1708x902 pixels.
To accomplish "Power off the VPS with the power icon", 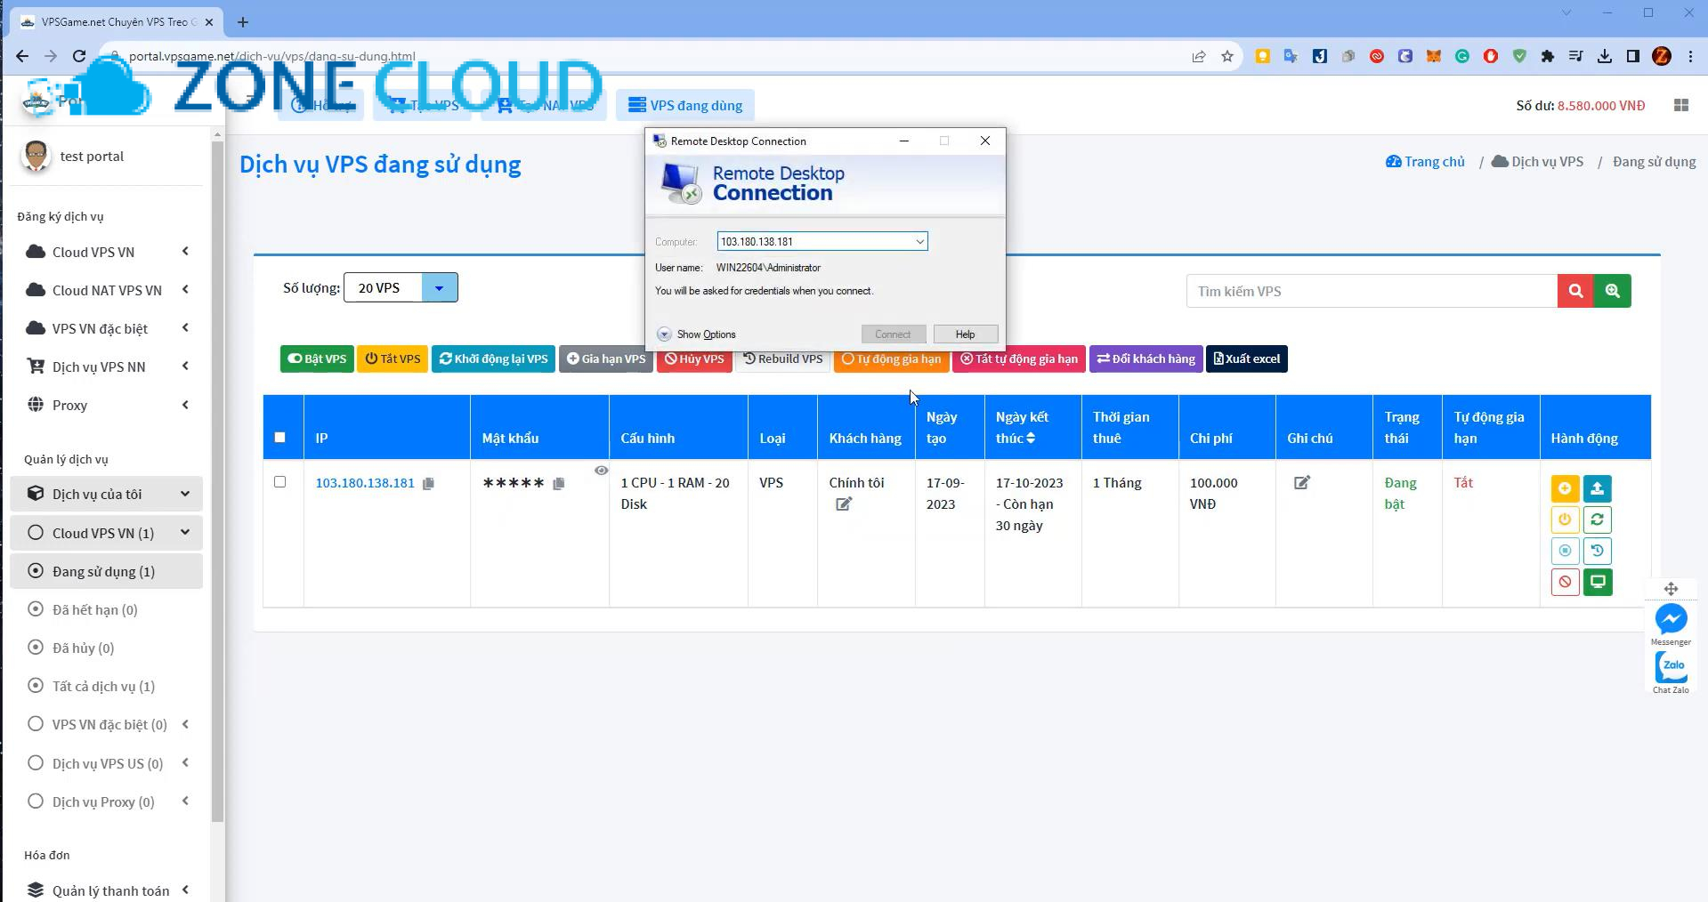I will point(1564,519).
